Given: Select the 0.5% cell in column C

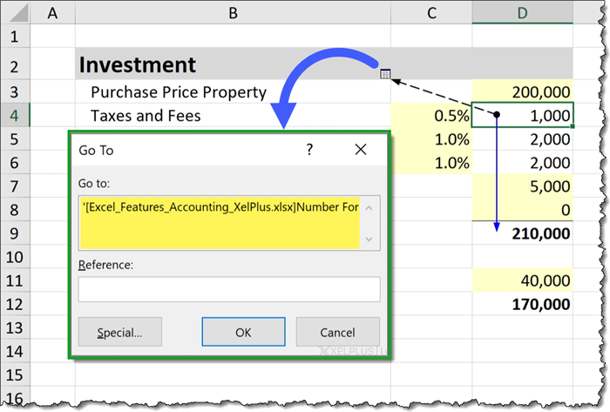Looking at the screenshot, I should click(430, 115).
